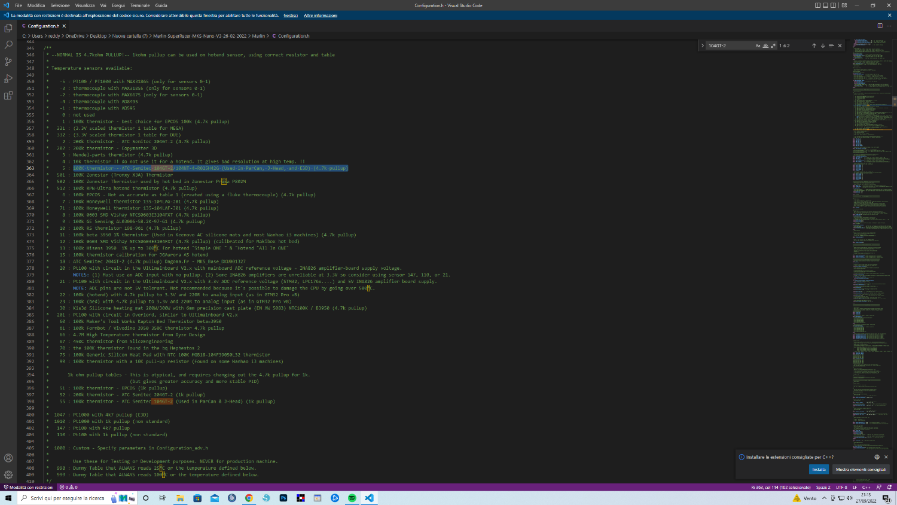Viewport: 897px width, 505px height.
Task: Open the Explorer view in the activity bar
Action: tap(8, 28)
